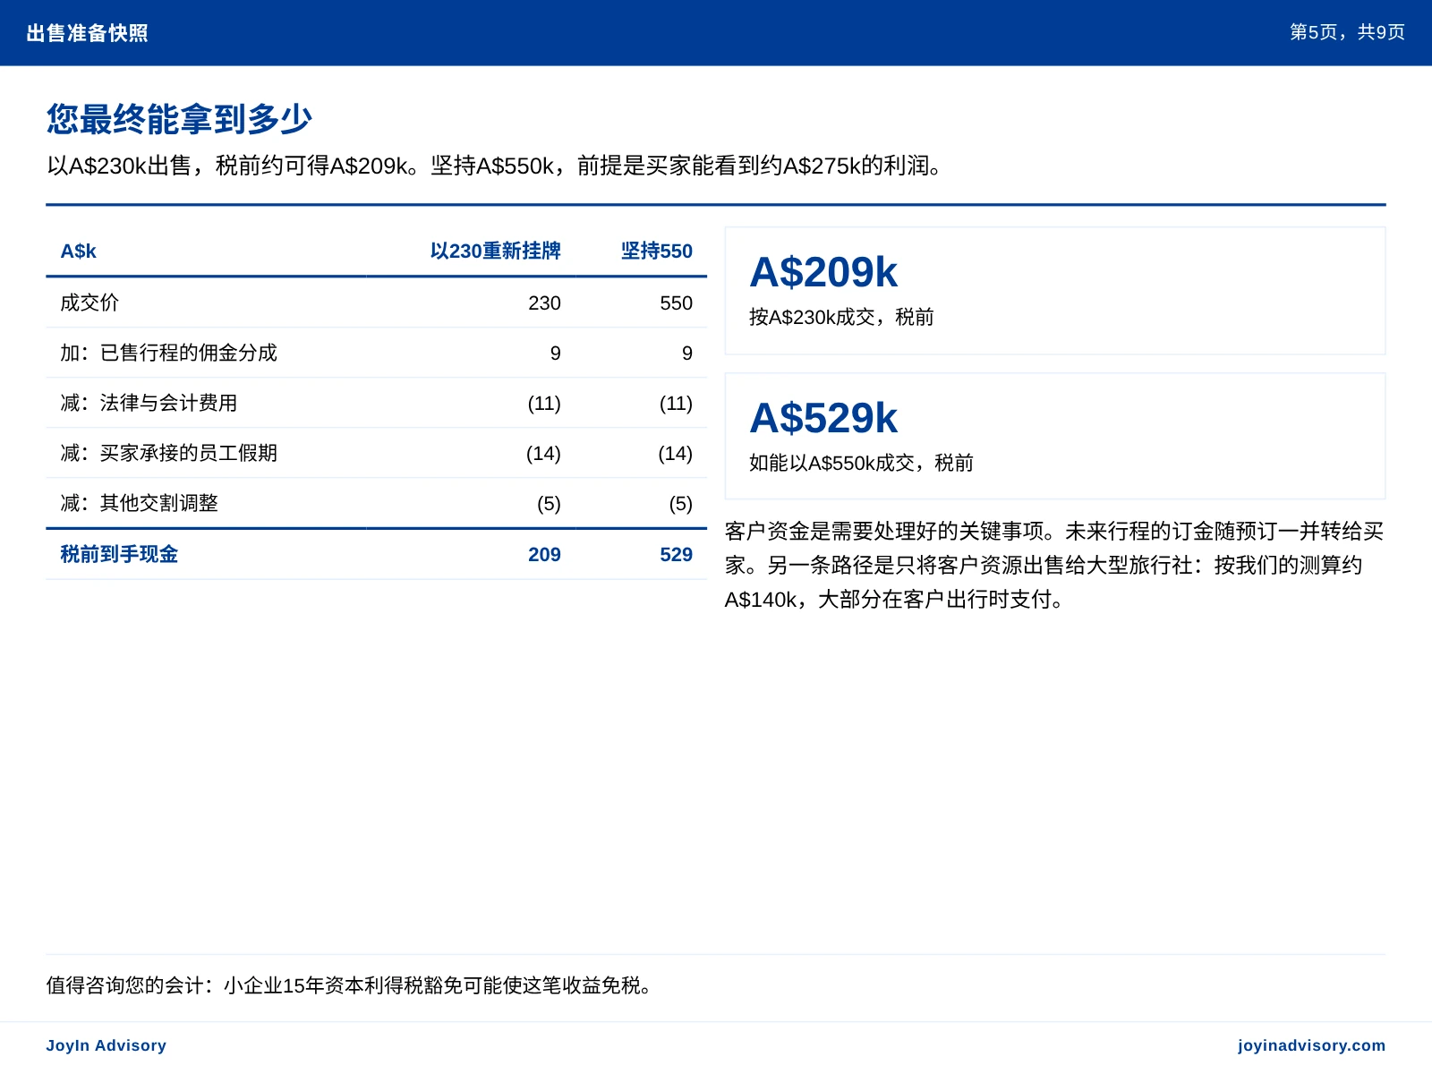Click the total value 209 in table

point(544,555)
